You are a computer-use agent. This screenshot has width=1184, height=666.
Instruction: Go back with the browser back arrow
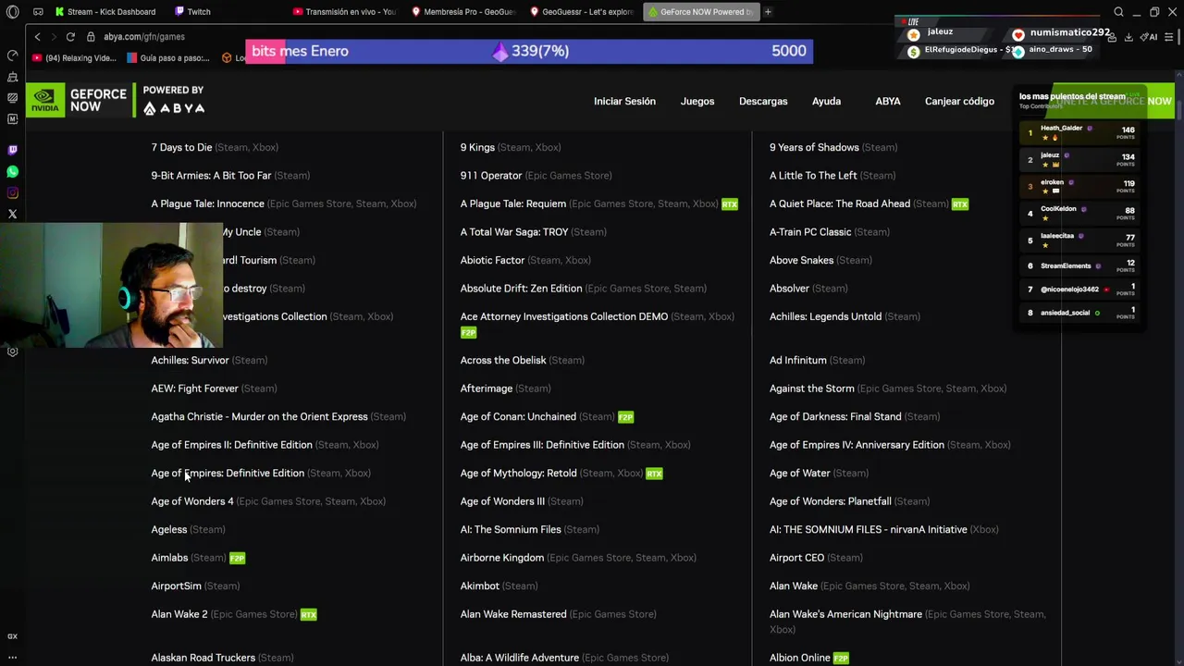pyautogui.click(x=37, y=36)
